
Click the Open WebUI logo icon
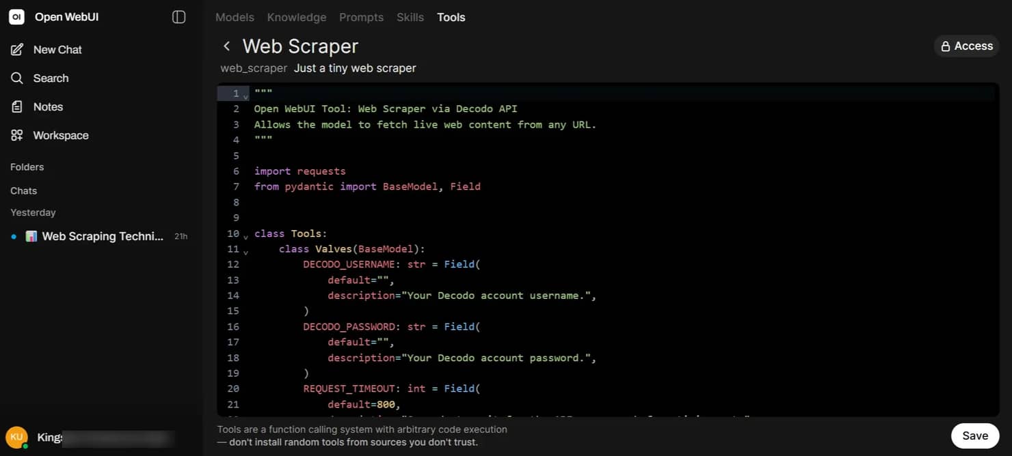pos(16,17)
